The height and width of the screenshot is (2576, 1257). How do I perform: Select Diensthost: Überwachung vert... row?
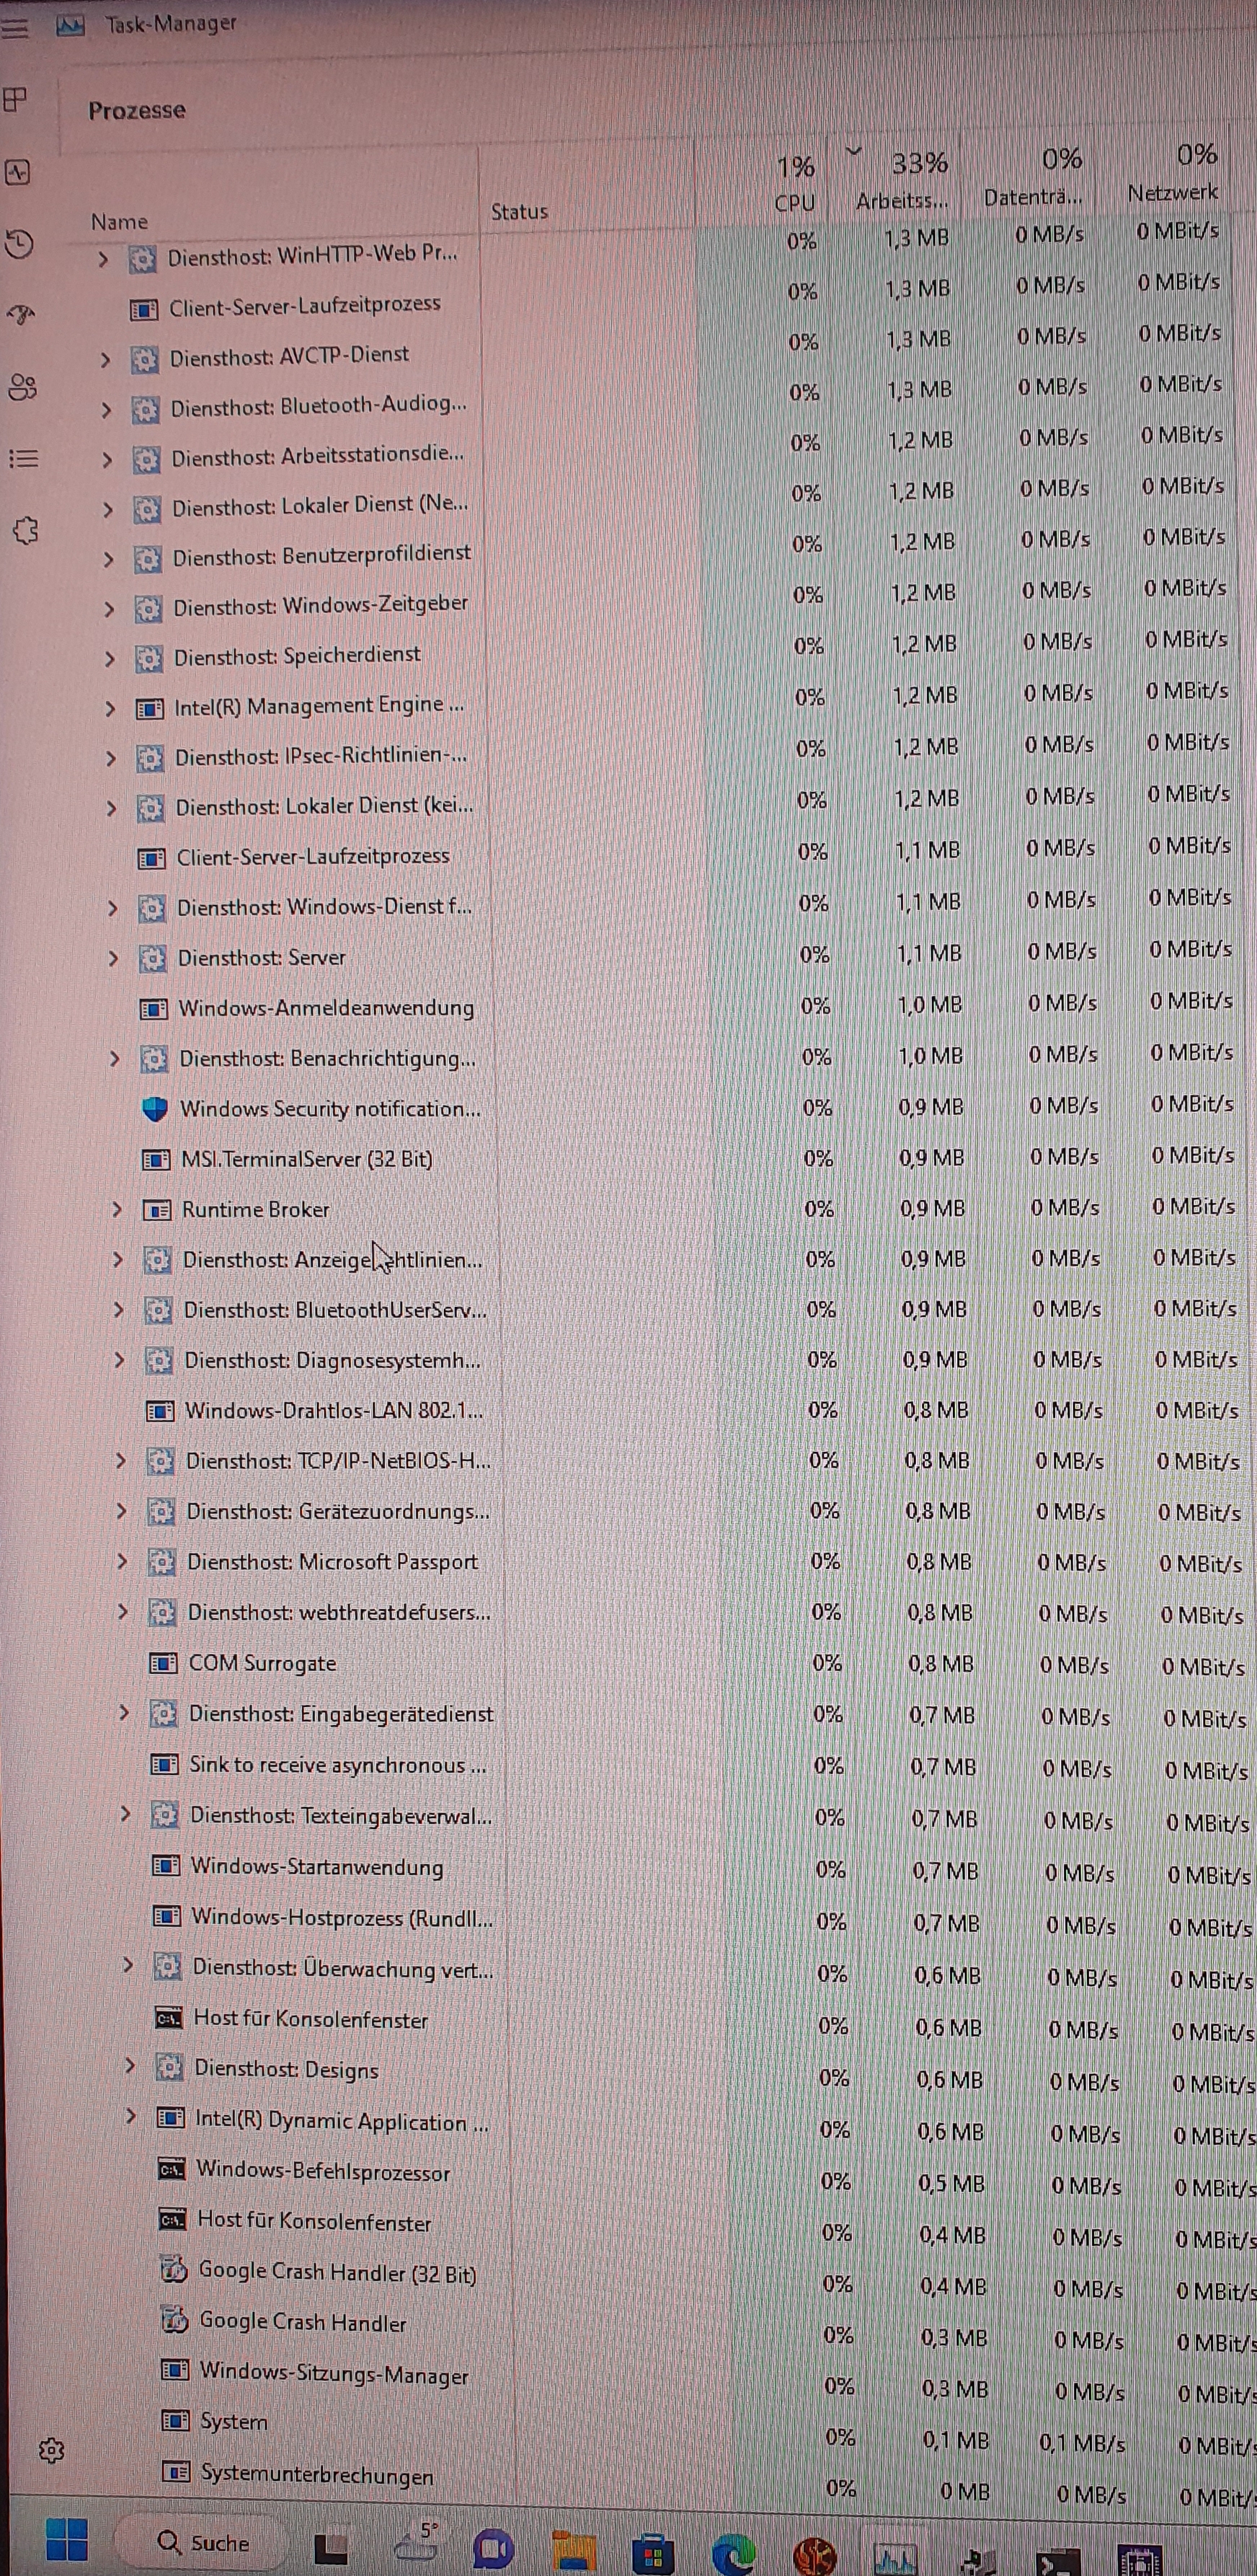[343, 1967]
